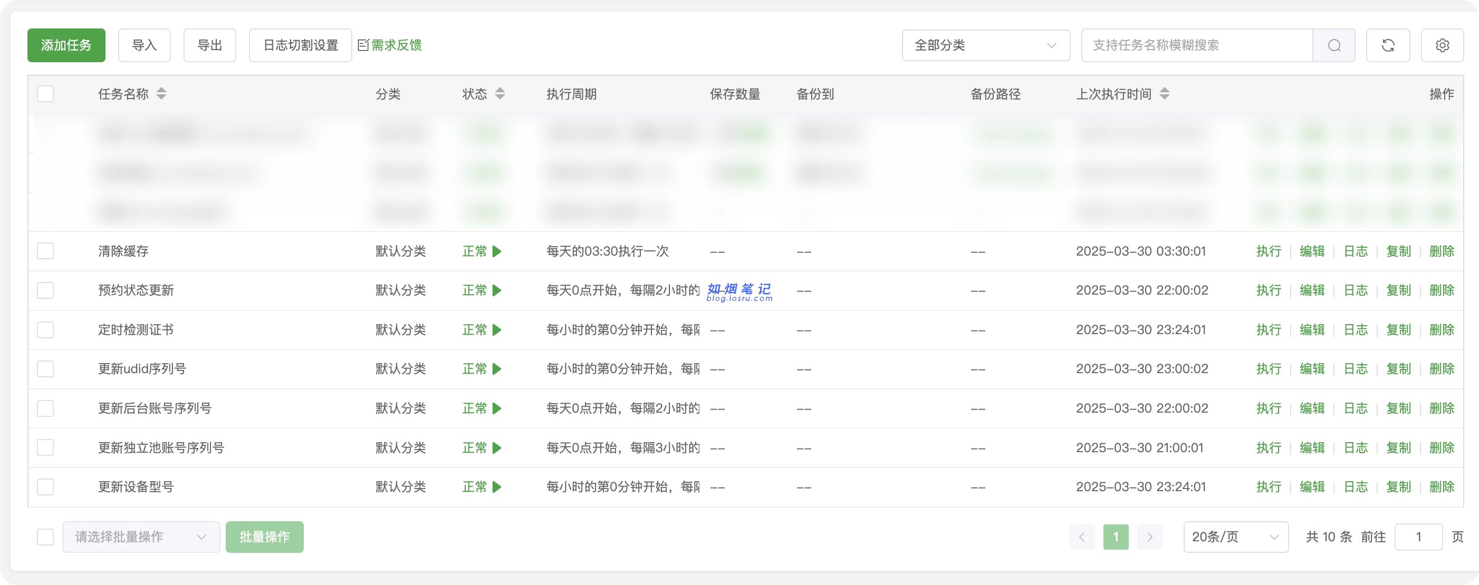Click 日志 for 更新udid序列号 task
Screen dimensions: 1479x585
coord(1356,369)
